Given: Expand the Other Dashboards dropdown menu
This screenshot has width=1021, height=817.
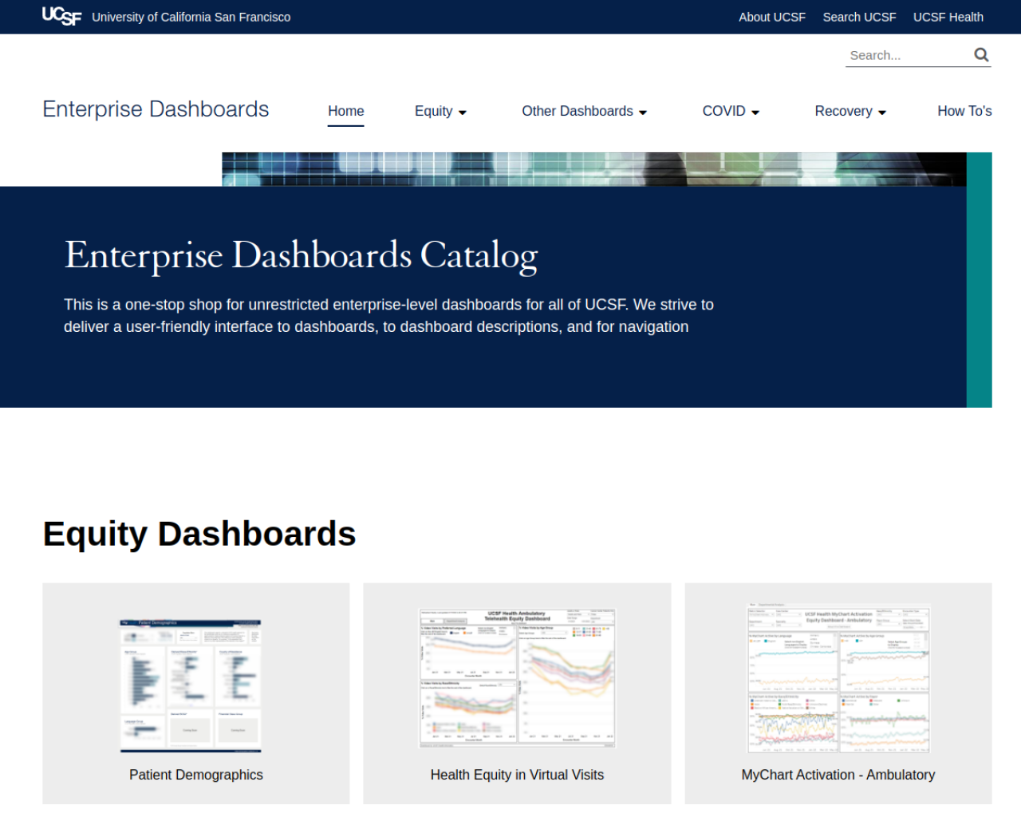Looking at the screenshot, I should pos(584,111).
